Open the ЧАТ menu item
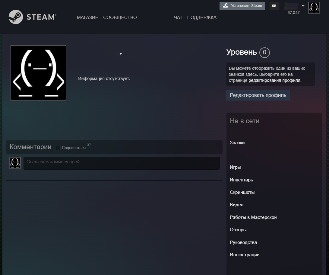This screenshot has width=329, height=275. [178, 18]
